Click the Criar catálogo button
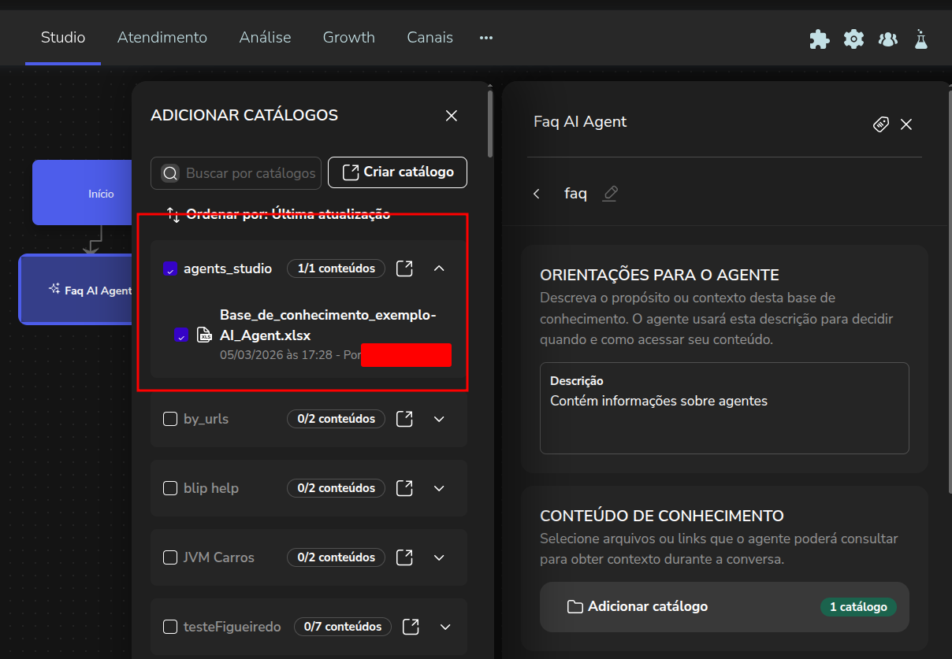952x659 pixels. click(397, 172)
